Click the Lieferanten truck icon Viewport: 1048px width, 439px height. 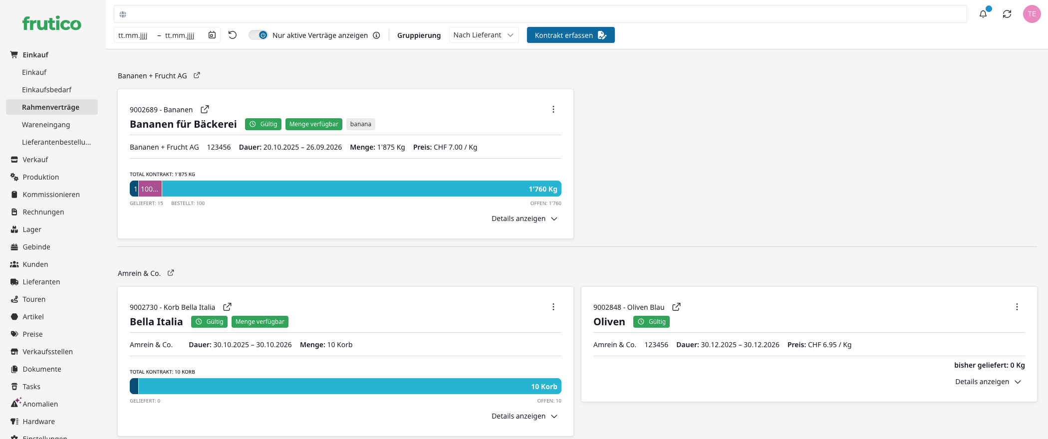[x=14, y=282]
